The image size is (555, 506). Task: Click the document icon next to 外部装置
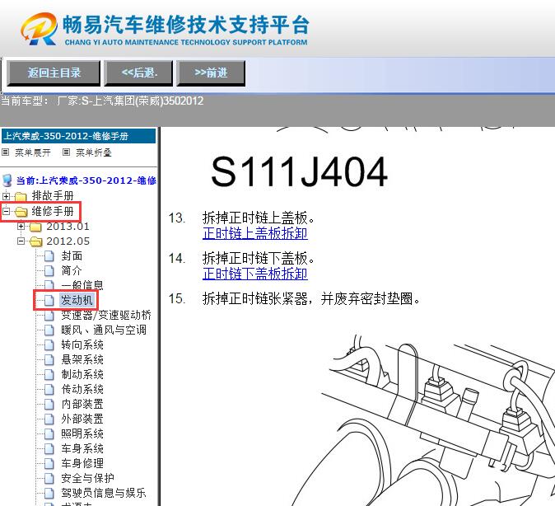49,419
